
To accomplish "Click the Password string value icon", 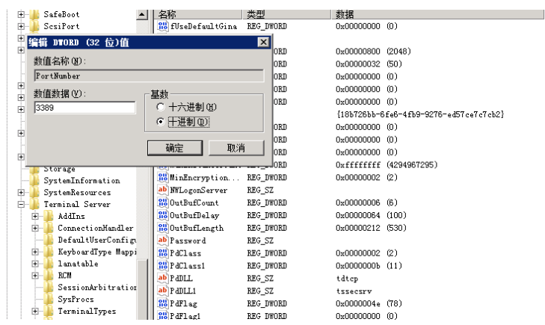I will (x=162, y=241).
